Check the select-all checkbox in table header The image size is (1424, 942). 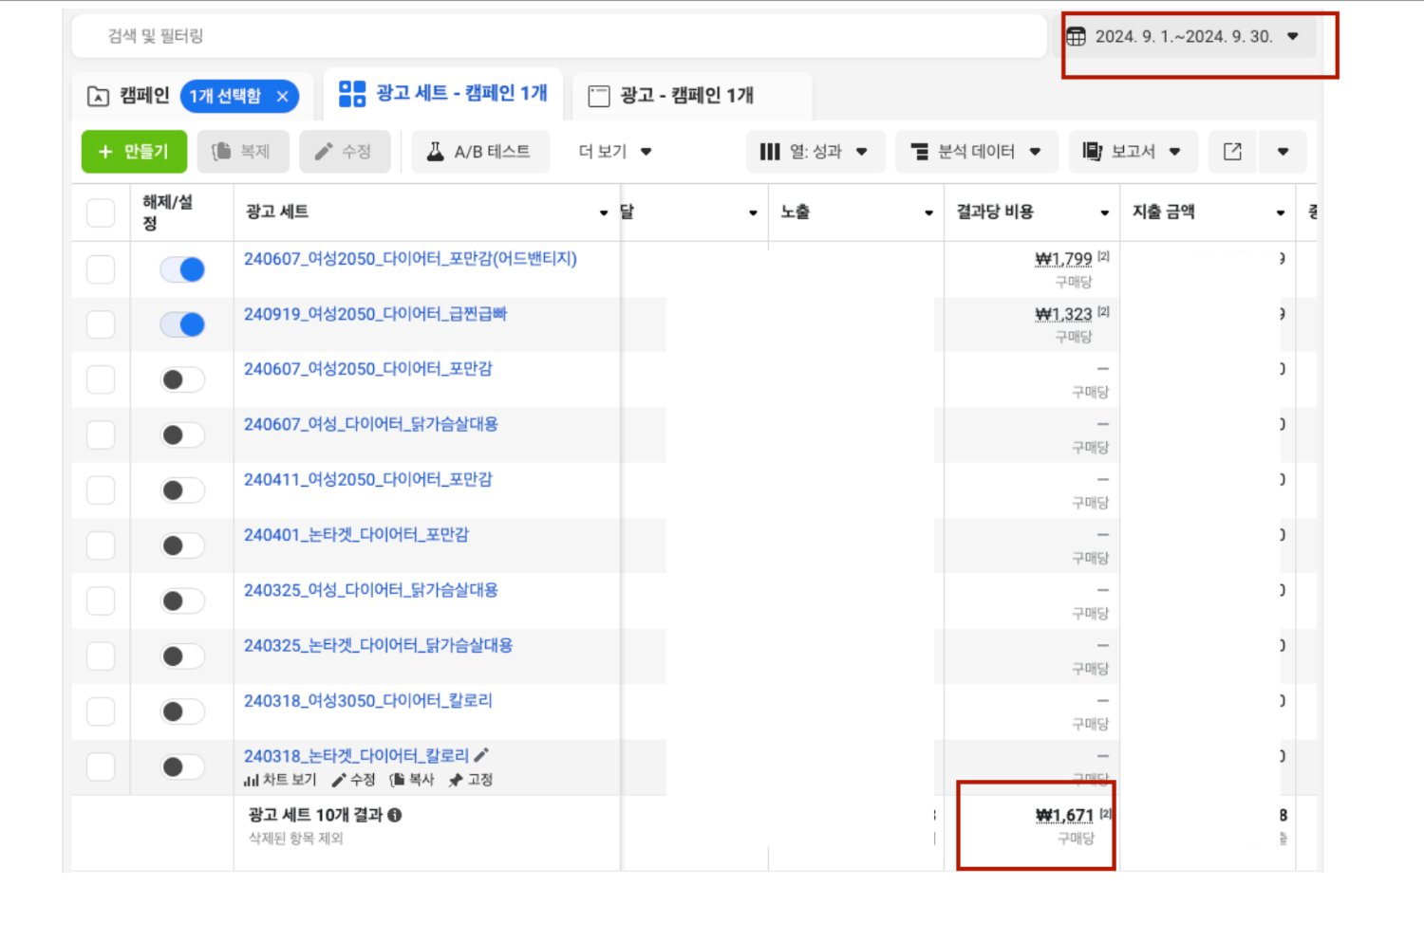point(101,212)
